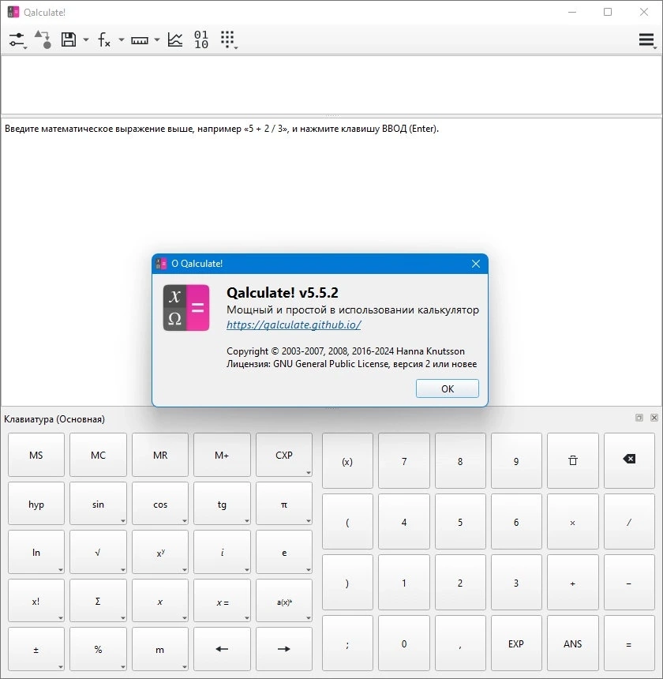663x679 pixels.
Task: Open the qalculate.github.io link
Action: (x=294, y=324)
